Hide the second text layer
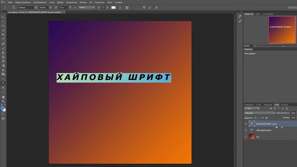 click(246, 130)
